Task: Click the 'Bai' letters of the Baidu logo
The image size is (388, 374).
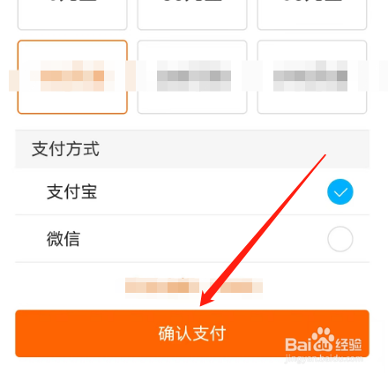Action: [x=298, y=345]
